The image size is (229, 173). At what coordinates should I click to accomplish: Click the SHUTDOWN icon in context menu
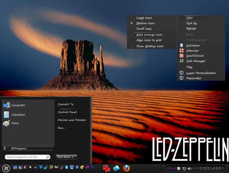[182, 56]
